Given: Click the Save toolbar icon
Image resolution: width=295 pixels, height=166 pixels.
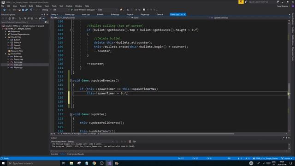Looking at the screenshot, I should coord(23,10).
